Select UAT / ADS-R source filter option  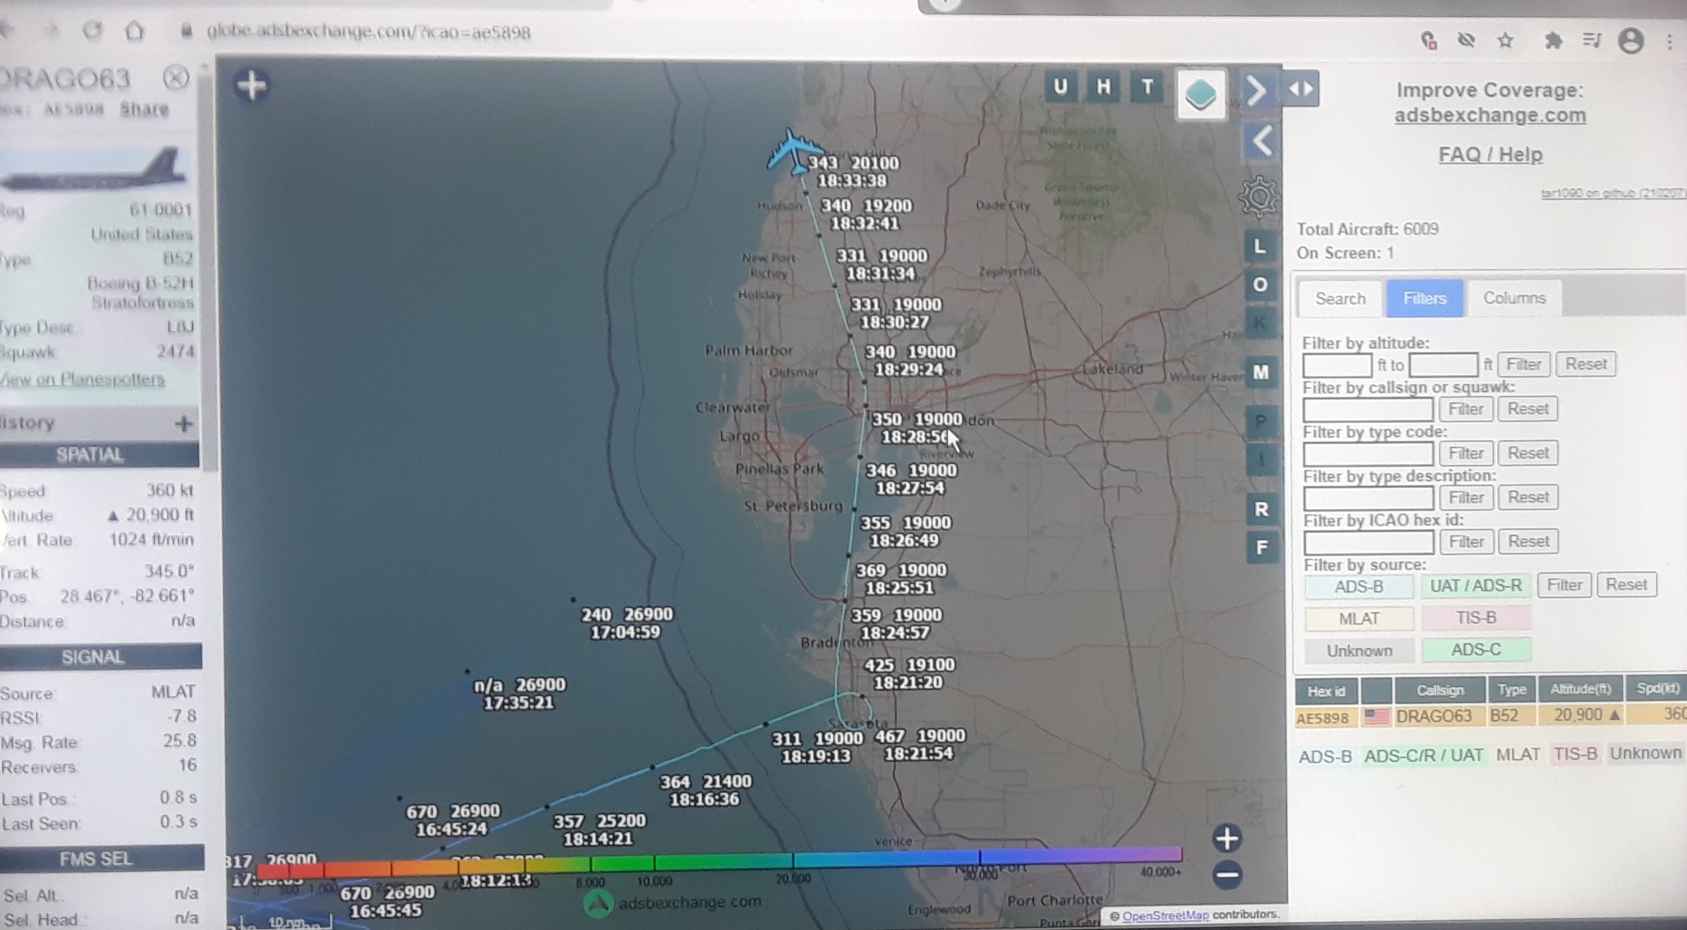[1475, 586]
